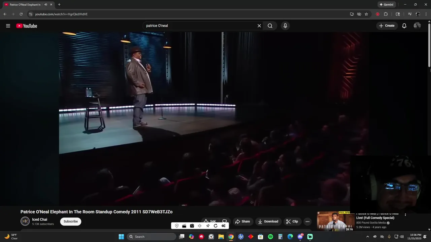431x242 pixels.
Task: Start voice search with microphone icon
Action: pos(285,26)
